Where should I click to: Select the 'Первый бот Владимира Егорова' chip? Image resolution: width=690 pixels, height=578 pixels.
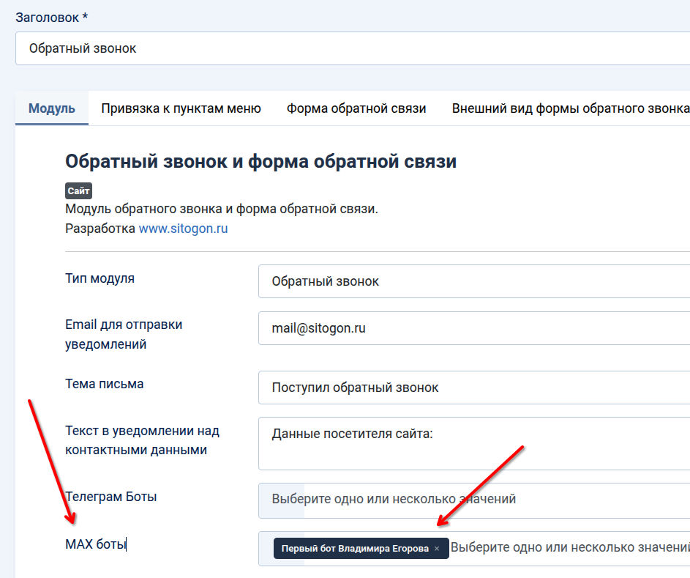[355, 549]
